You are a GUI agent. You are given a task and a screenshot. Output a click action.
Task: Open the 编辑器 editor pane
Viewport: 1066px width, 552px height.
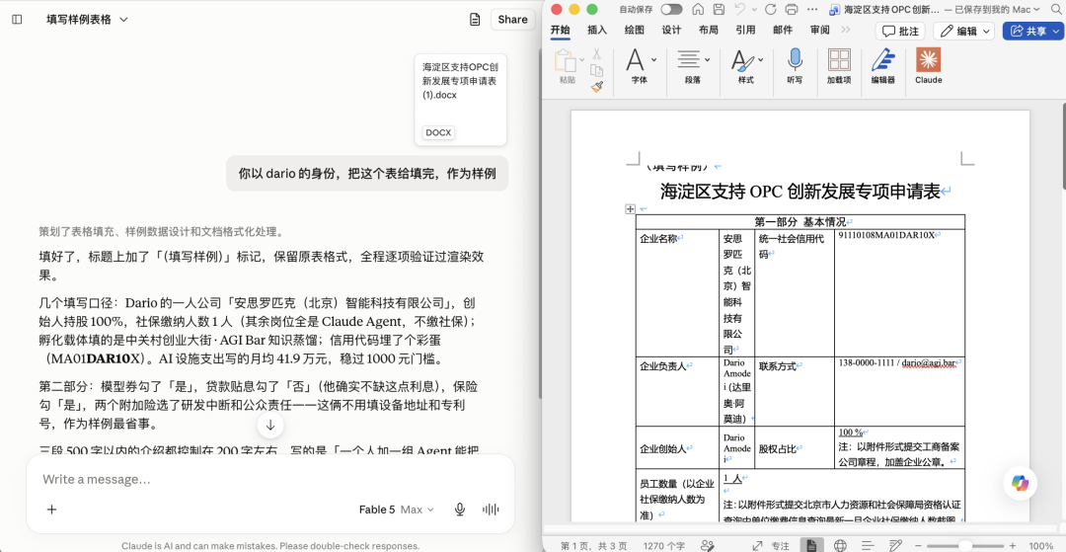[883, 66]
